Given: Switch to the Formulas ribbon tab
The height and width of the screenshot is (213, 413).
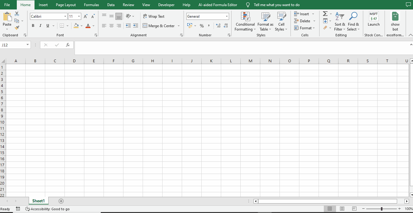Looking at the screenshot, I should [91, 5].
